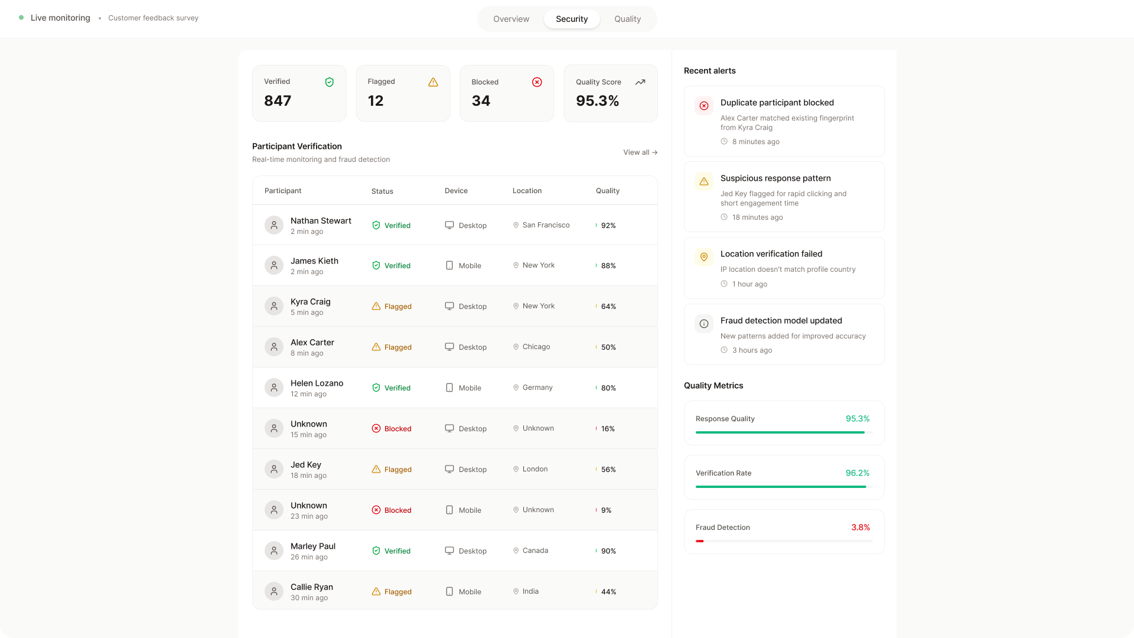Viewport: 1134px width, 638px height.
Task: Click the Quality Score trending arrow icon
Action: click(640, 82)
